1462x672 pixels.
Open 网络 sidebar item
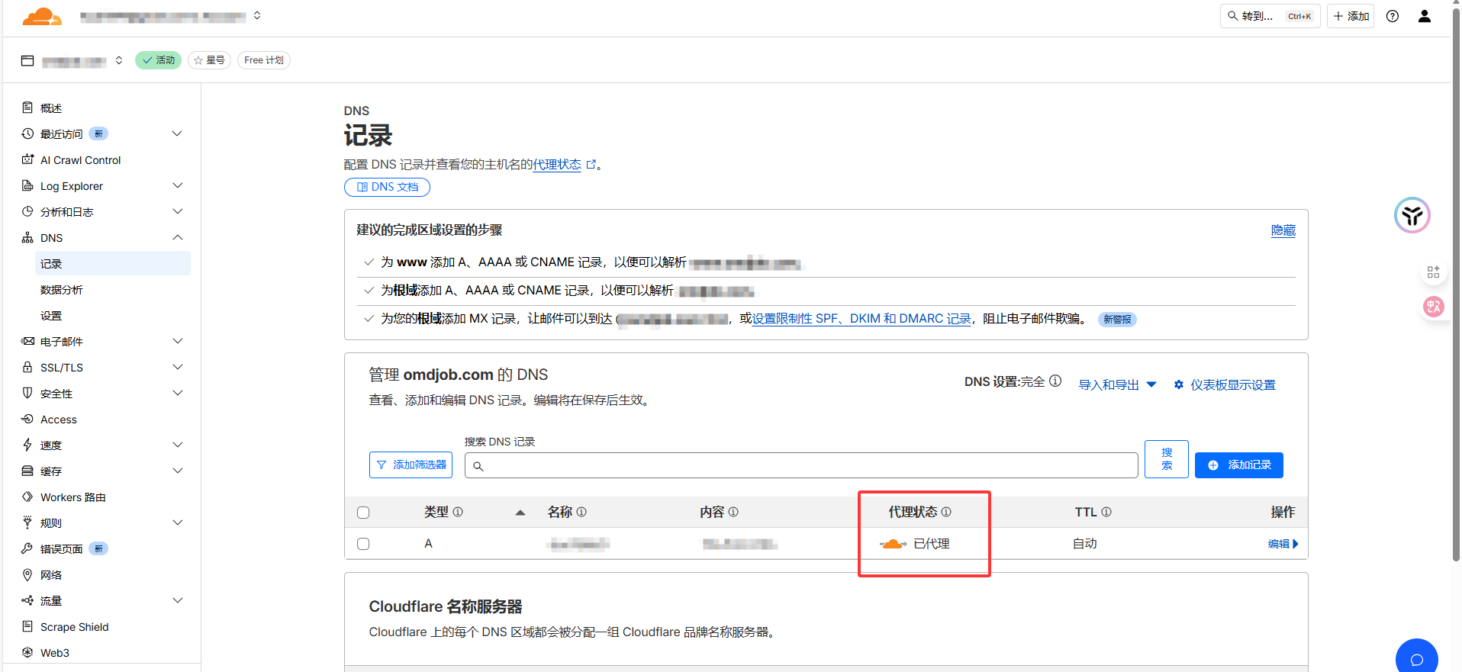(51, 575)
